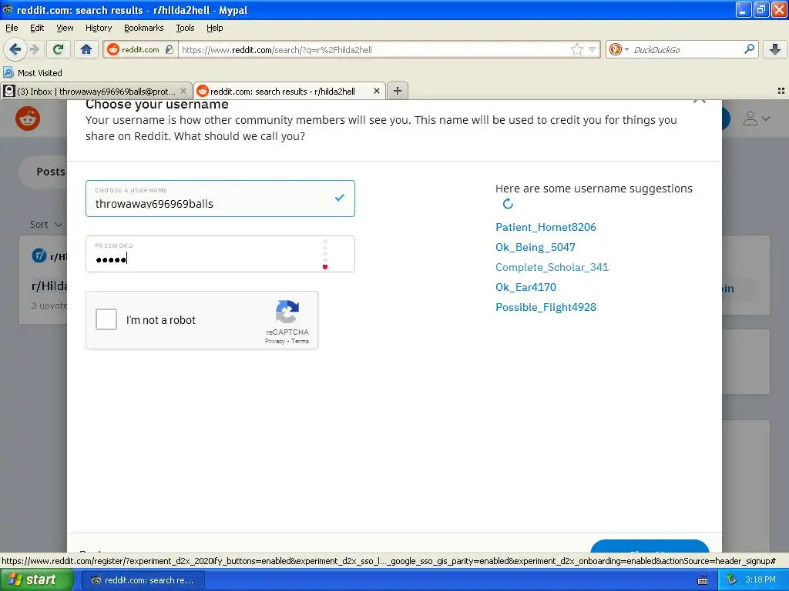Open the reCAPTCHA Privacy link

pos(275,341)
